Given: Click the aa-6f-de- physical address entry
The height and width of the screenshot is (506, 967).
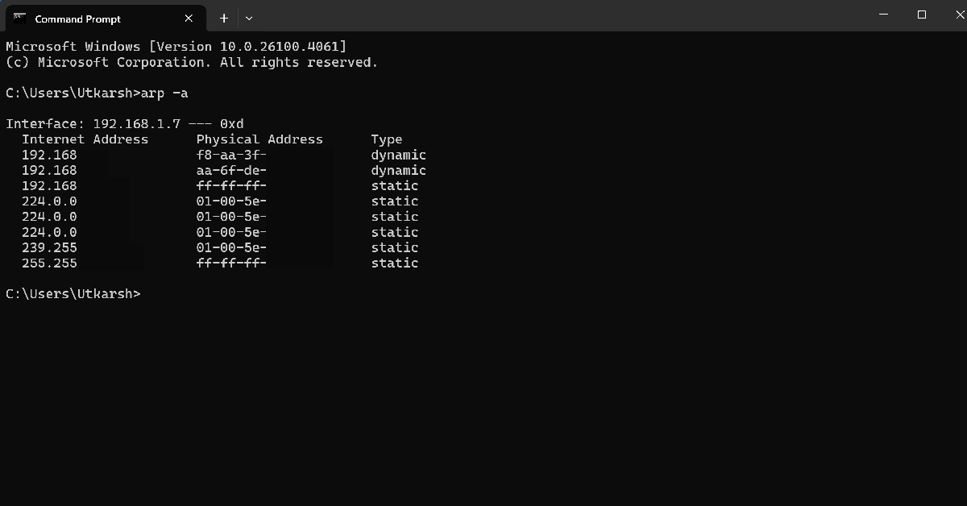Looking at the screenshot, I should [231, 170].
